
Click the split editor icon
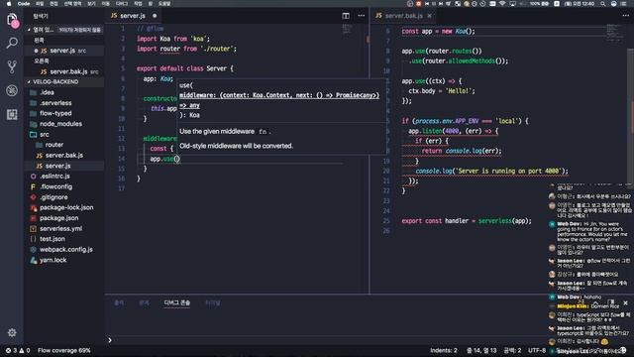pos(346,16)
